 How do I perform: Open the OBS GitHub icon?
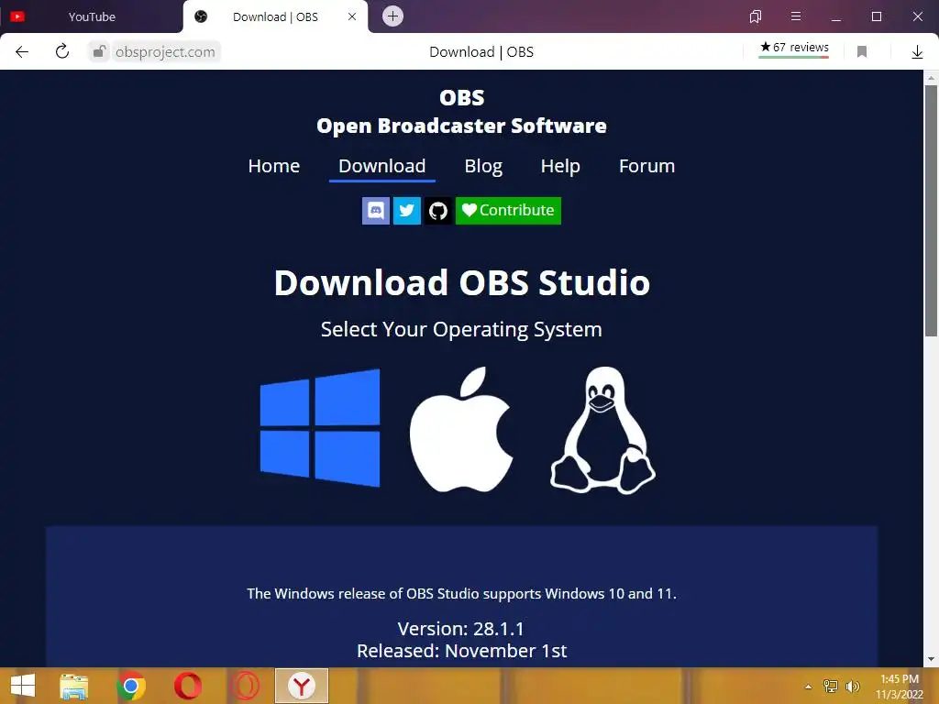tap(438, 211)
